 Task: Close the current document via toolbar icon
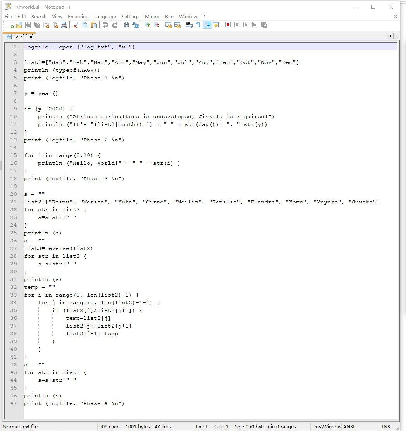tap(46, 25)
